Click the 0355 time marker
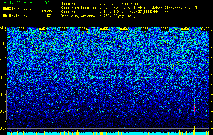The width and height of the screenshot is (213, 135). [104, 29]
